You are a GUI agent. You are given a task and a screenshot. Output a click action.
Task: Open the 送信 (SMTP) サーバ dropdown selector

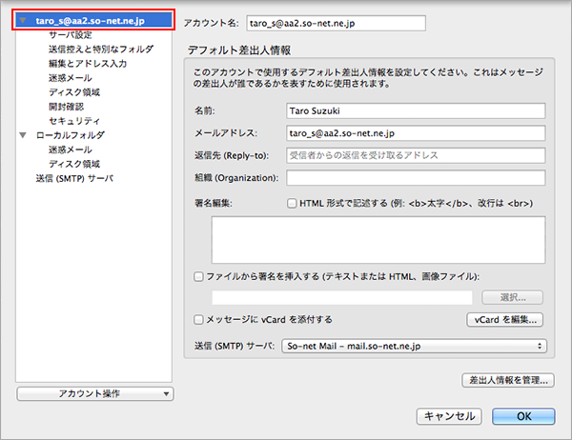[x=414, y=346]
